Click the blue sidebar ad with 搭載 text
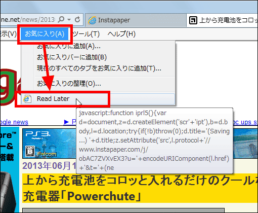 click(10, 169)
